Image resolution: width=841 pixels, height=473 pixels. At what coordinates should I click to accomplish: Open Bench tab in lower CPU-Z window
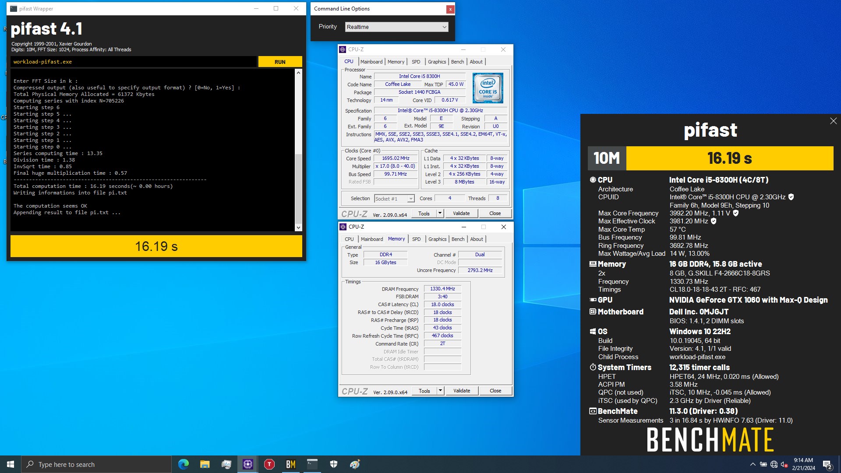coord(458,239)
